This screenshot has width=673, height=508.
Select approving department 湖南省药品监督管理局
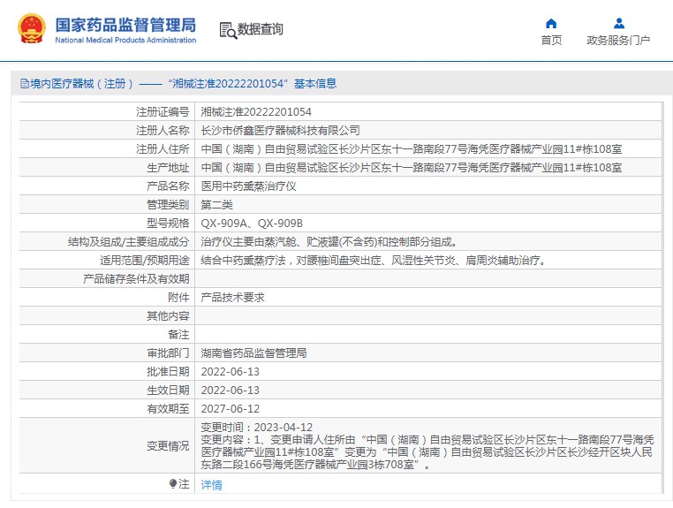[253, 353]
